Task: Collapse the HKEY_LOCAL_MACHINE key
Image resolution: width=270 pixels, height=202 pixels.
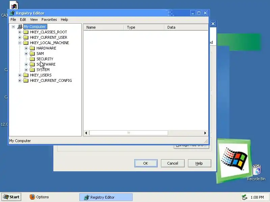Action: (x=20, y=43)
